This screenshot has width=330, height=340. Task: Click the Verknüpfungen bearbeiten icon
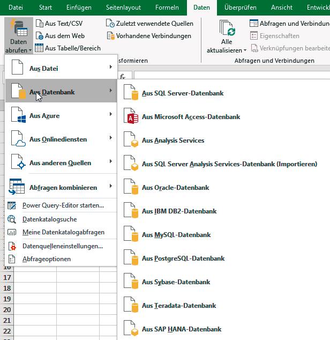pos(254,48)
